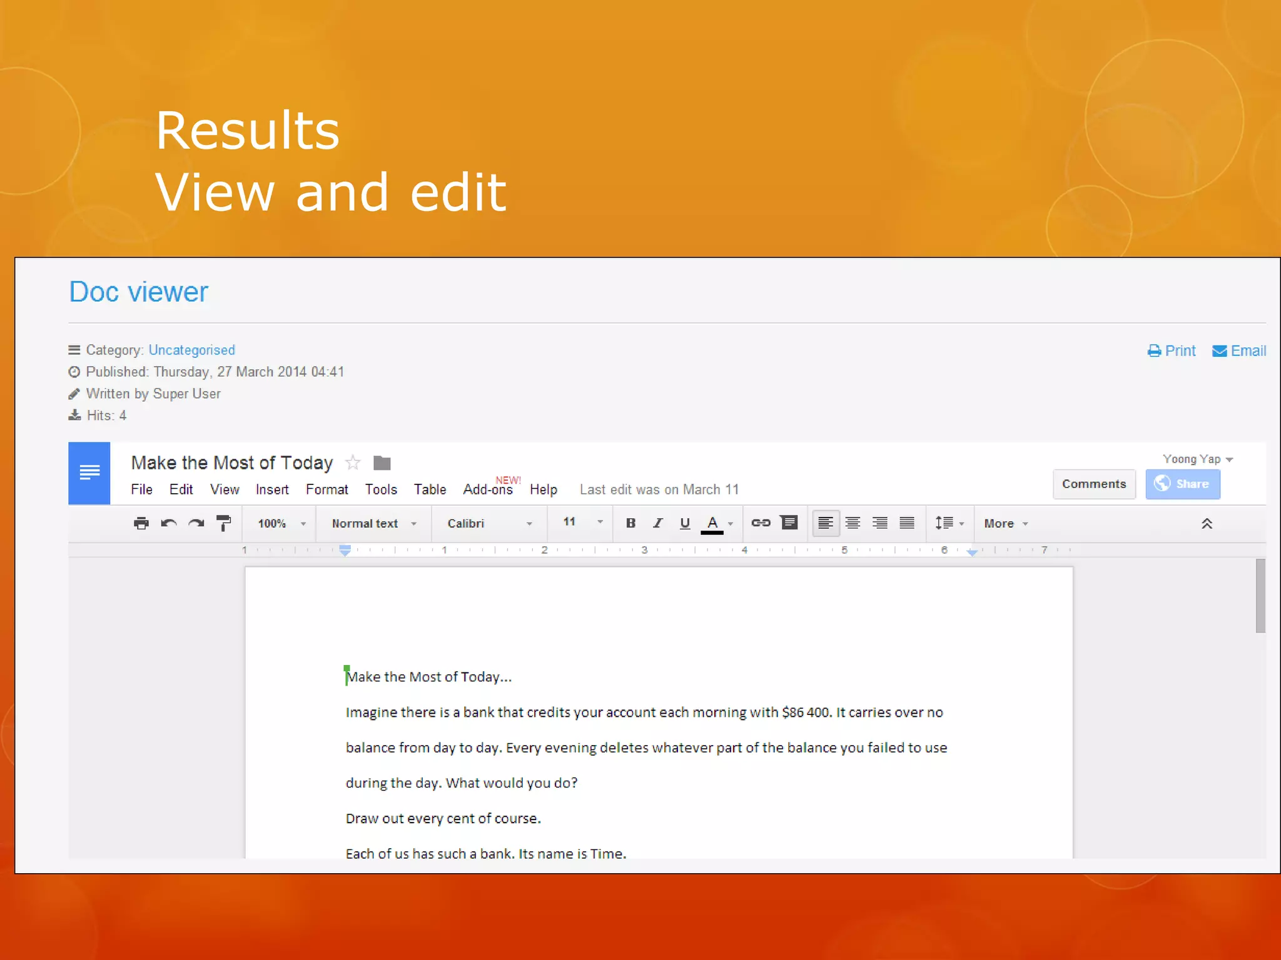This screenshot has height=960, width=1281.
Task: Star the document Make the Most of Today
Action: point(353,462)
